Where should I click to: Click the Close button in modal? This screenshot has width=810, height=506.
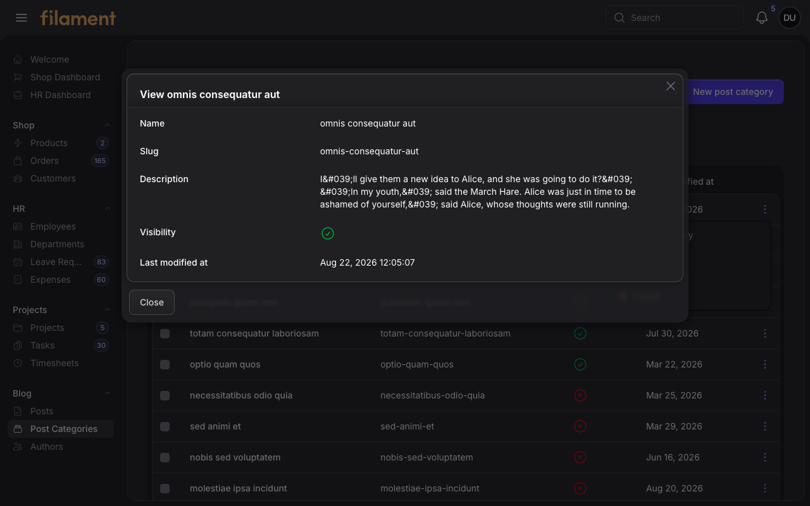pyautogui.click(x=152, y=302)
